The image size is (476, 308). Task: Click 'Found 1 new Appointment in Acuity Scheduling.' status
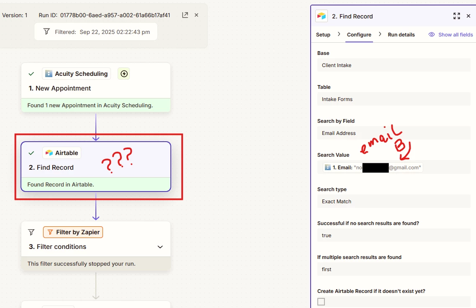pos(90,106)
